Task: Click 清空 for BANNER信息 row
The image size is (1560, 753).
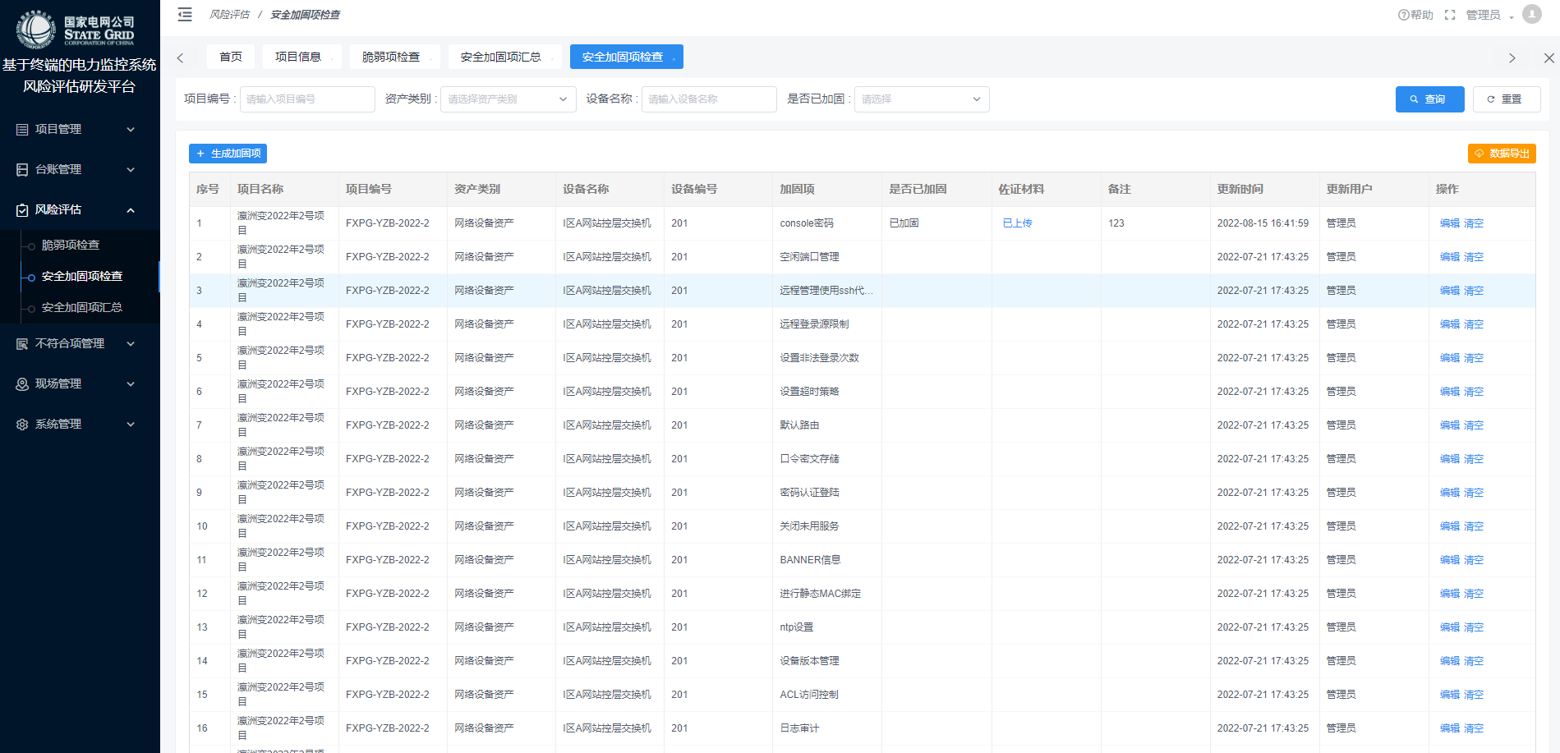Action: [x=1474, y=560]
